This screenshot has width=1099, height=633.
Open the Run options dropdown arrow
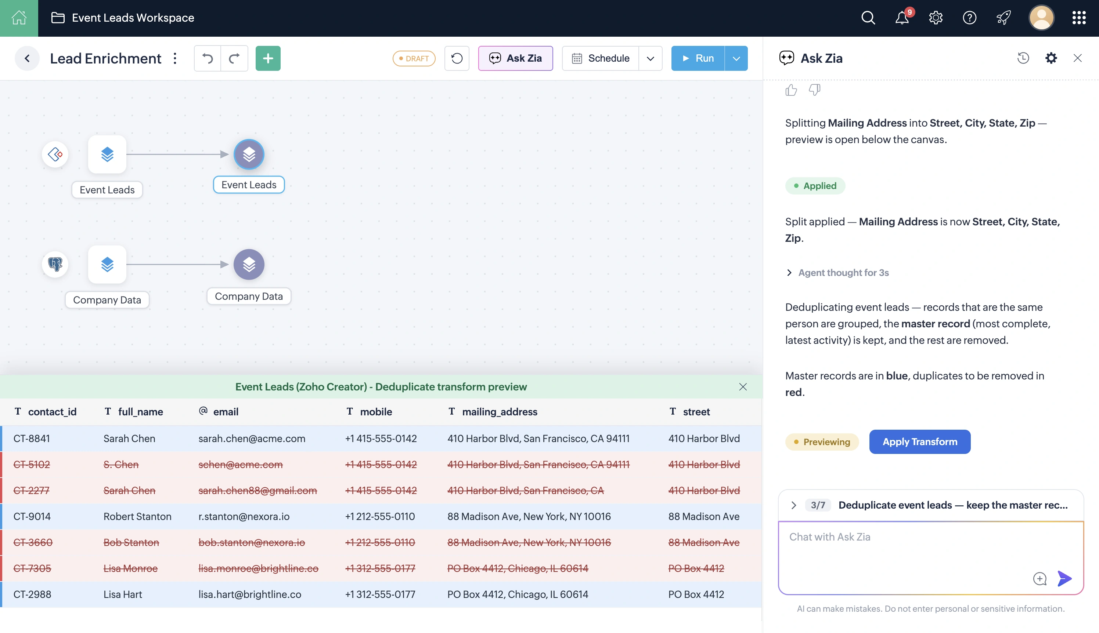[x=736, y=58]
